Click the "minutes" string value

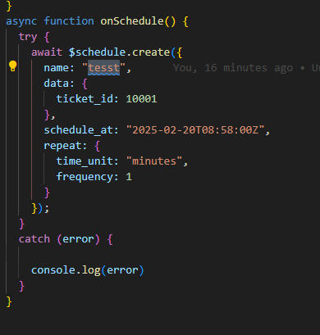154,161
